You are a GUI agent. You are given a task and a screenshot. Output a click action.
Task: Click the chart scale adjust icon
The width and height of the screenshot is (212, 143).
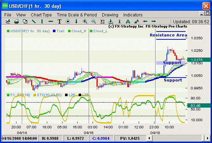tap(102, 21)
